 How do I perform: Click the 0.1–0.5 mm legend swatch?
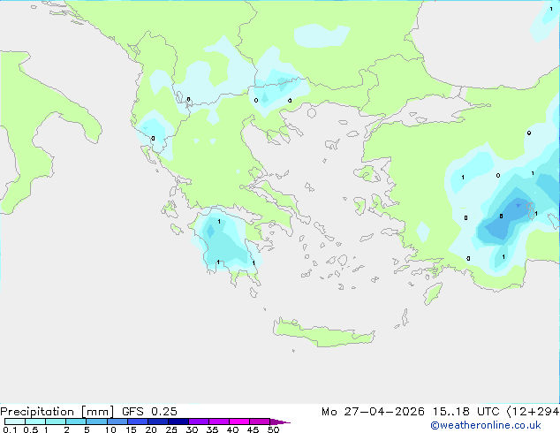click(x=15, y=422)
